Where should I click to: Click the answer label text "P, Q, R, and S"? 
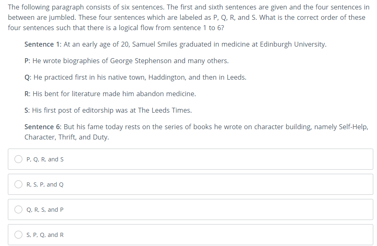coord(45,159)
